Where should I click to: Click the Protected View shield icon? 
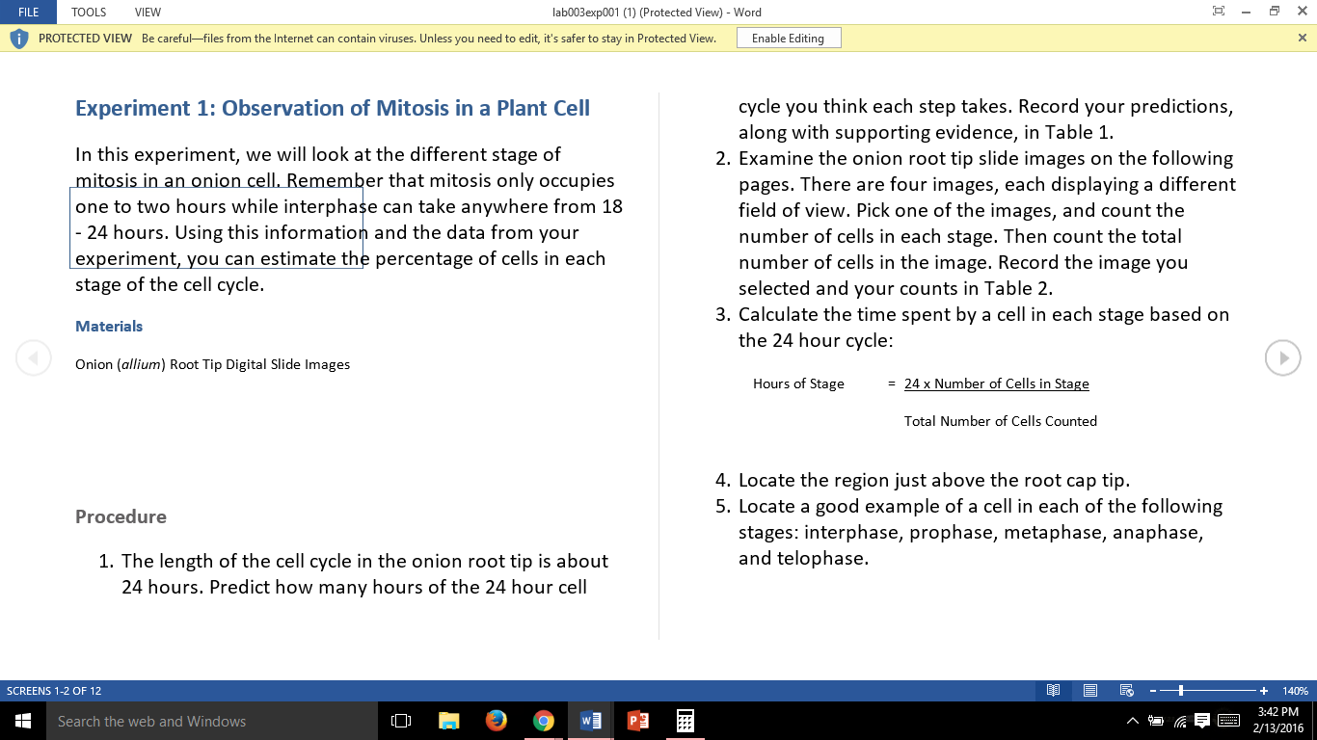click(x=19, y=39)
